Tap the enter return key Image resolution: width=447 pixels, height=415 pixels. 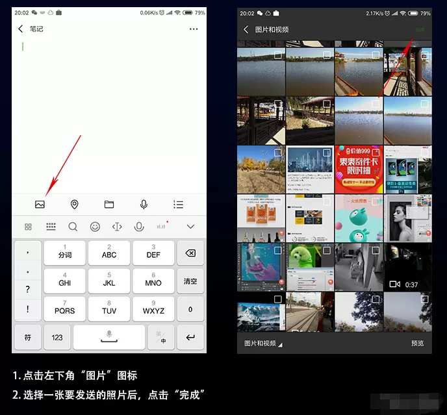tap(190, 337)
